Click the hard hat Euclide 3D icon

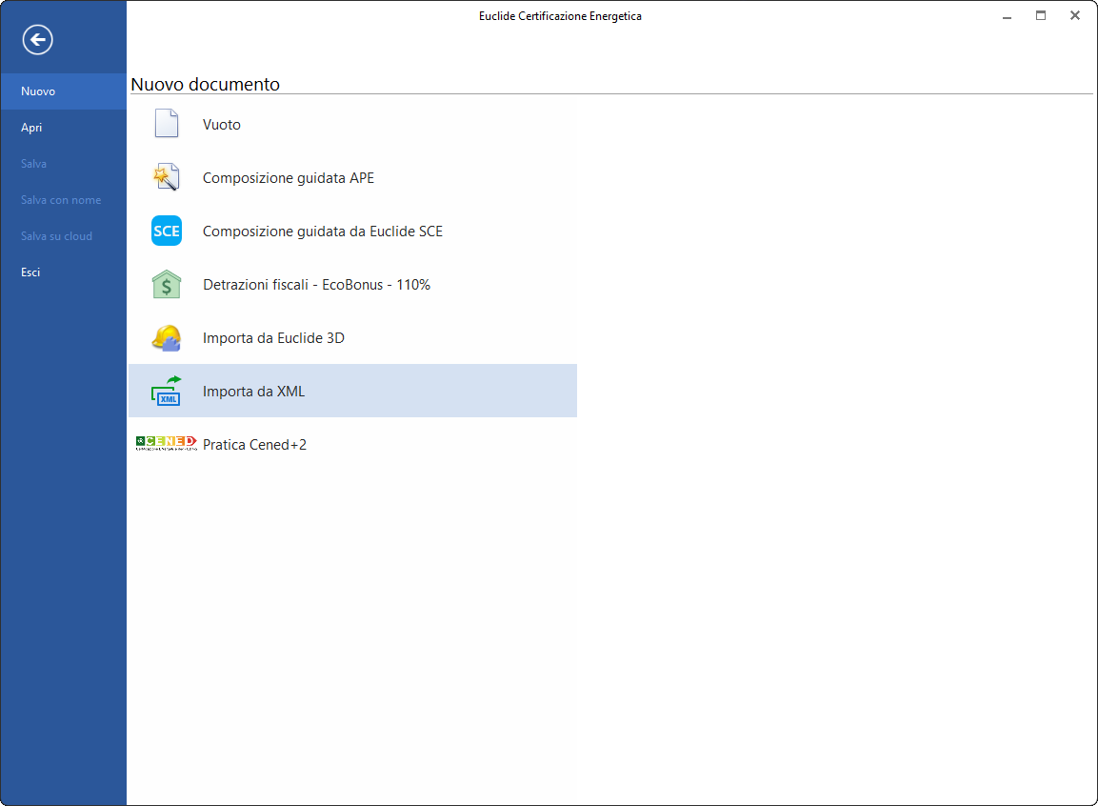[x=167, y=337]
